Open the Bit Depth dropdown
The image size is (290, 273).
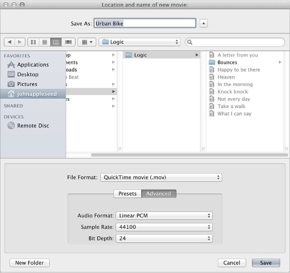click(x=164, y=238)
